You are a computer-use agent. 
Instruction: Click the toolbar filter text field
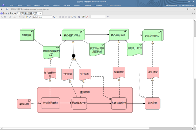pos(98,17)
